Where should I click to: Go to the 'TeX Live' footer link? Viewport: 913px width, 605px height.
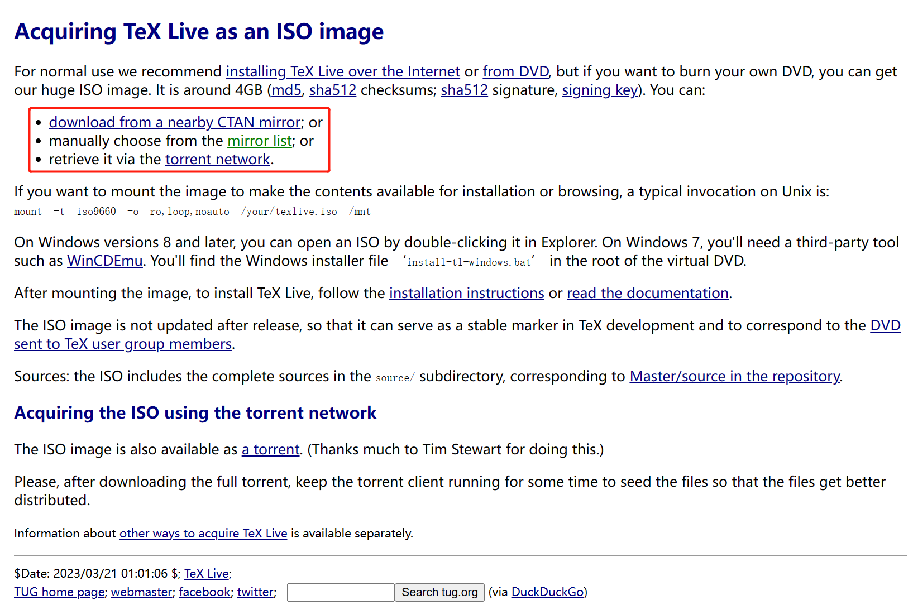(x=207, y=573)
